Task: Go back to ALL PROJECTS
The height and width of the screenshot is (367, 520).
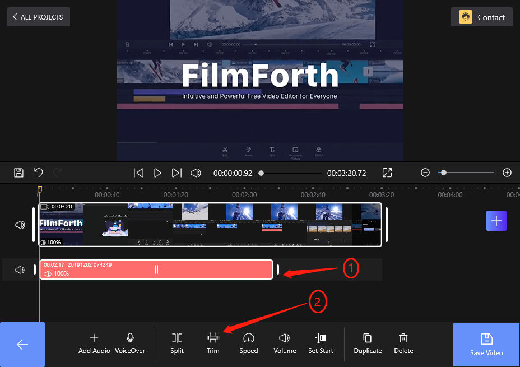Action: point(39,17)
